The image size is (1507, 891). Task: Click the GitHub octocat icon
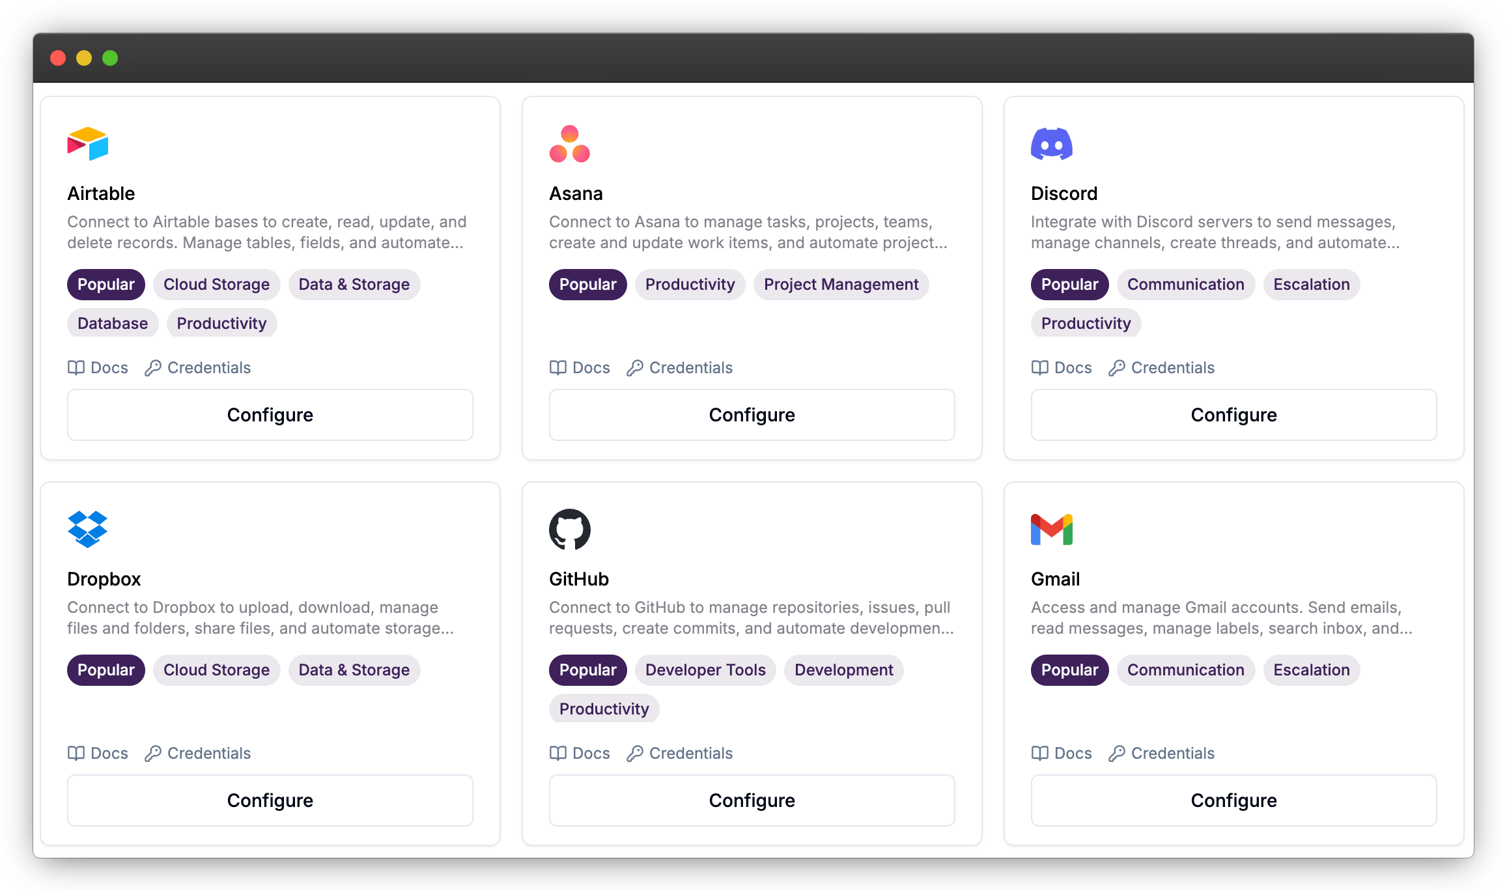pyautogui.click(x=570, y=530)
